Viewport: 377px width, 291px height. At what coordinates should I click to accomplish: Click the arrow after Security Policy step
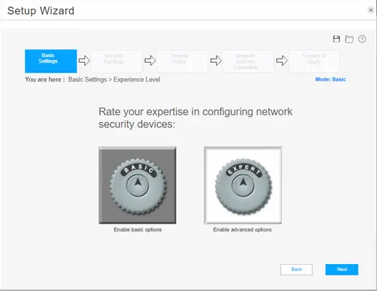pos(216,60)
